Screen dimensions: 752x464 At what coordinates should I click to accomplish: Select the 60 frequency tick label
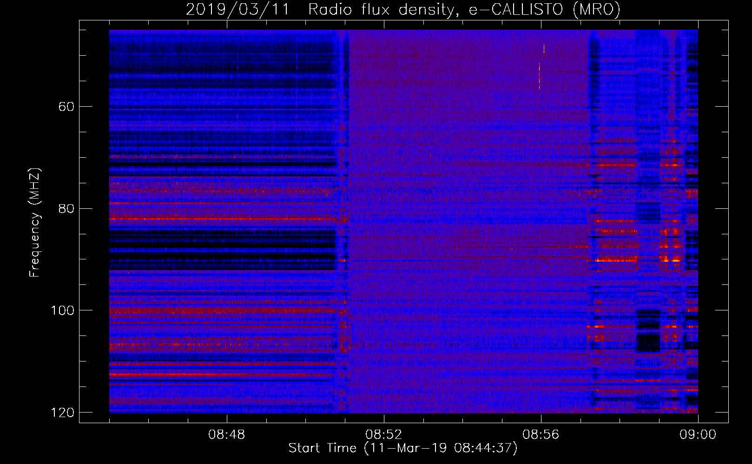pyautogui.click(x=66, y=107)
